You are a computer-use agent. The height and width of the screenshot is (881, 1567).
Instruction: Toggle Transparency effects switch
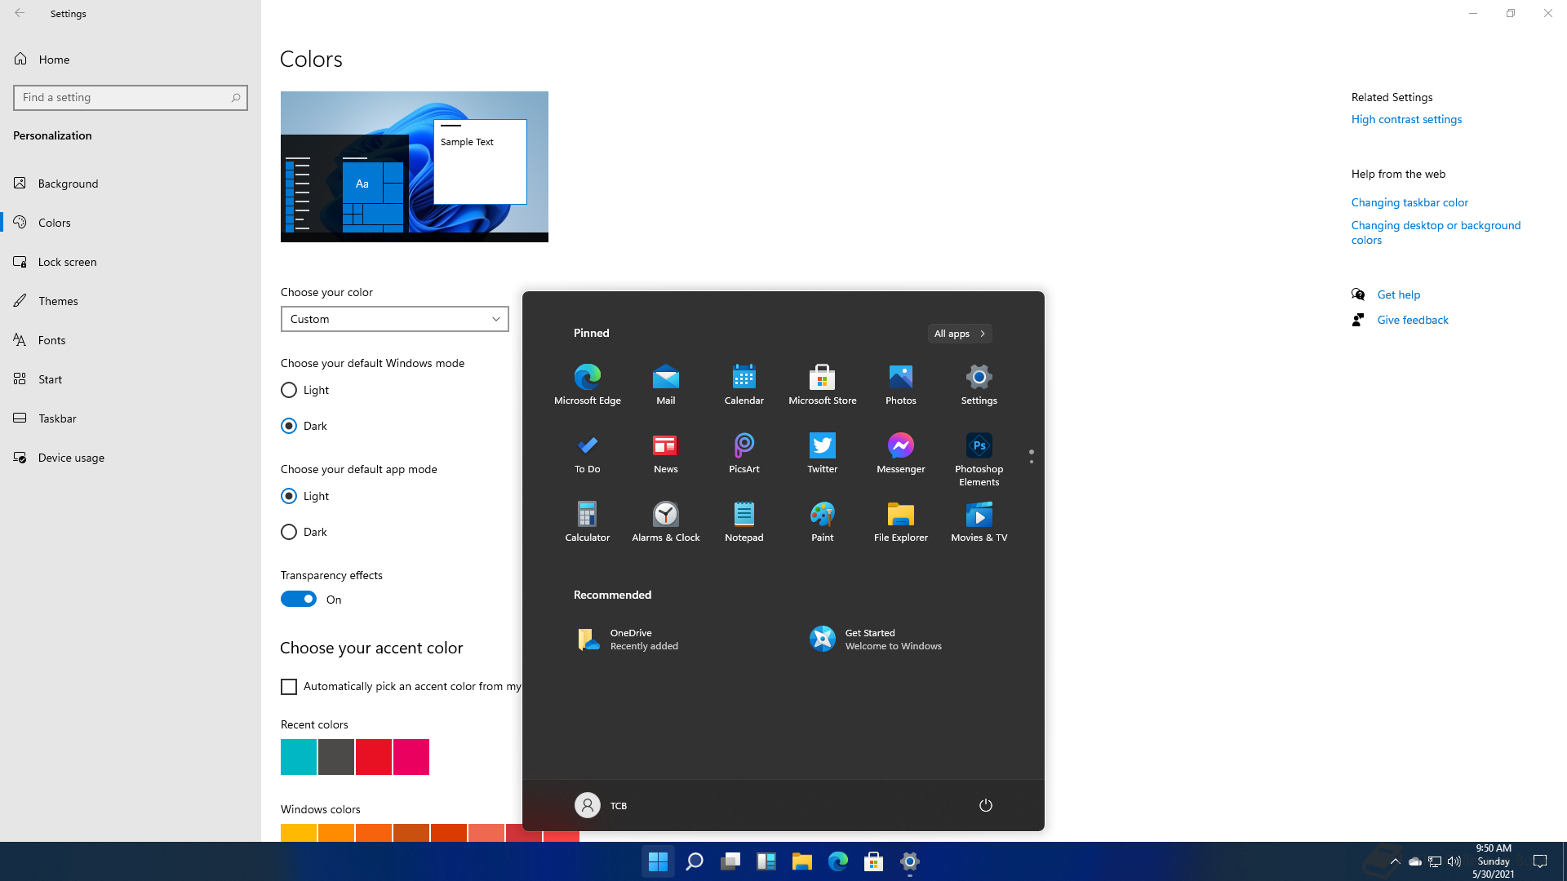[299, 599]
